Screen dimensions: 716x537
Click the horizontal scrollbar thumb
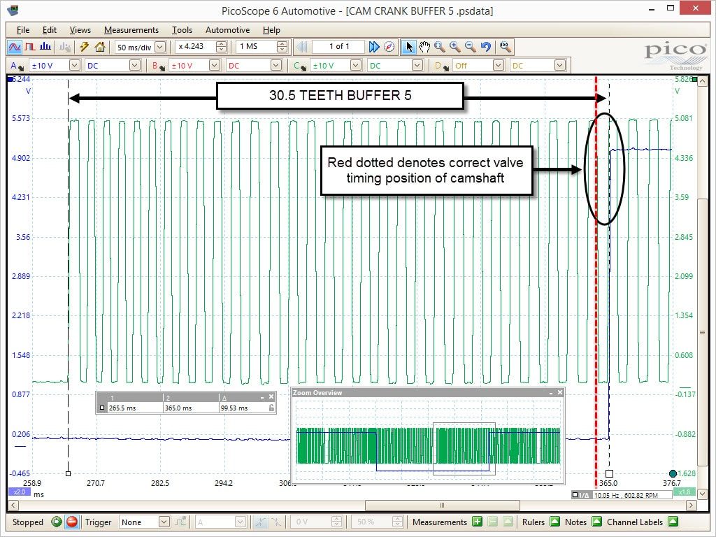(442, 505)
